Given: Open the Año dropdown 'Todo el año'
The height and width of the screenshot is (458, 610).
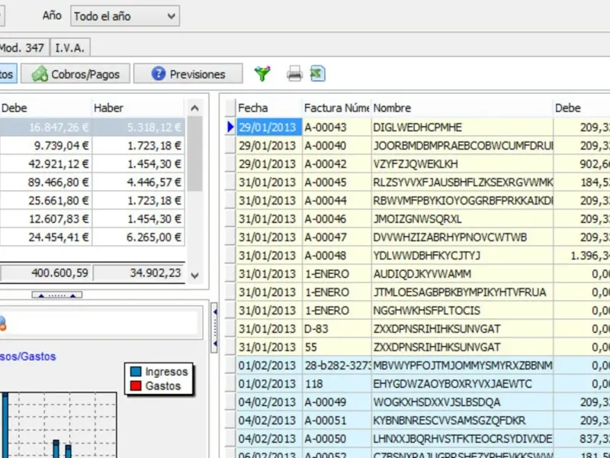Looking at the screenshot, I should [x=125, y=16].
